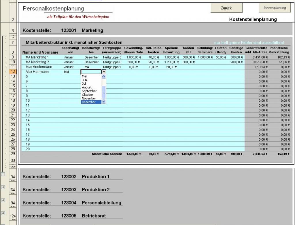Expand the outline group next to row 64
295x225 pixels.
(x=3, y=187)
